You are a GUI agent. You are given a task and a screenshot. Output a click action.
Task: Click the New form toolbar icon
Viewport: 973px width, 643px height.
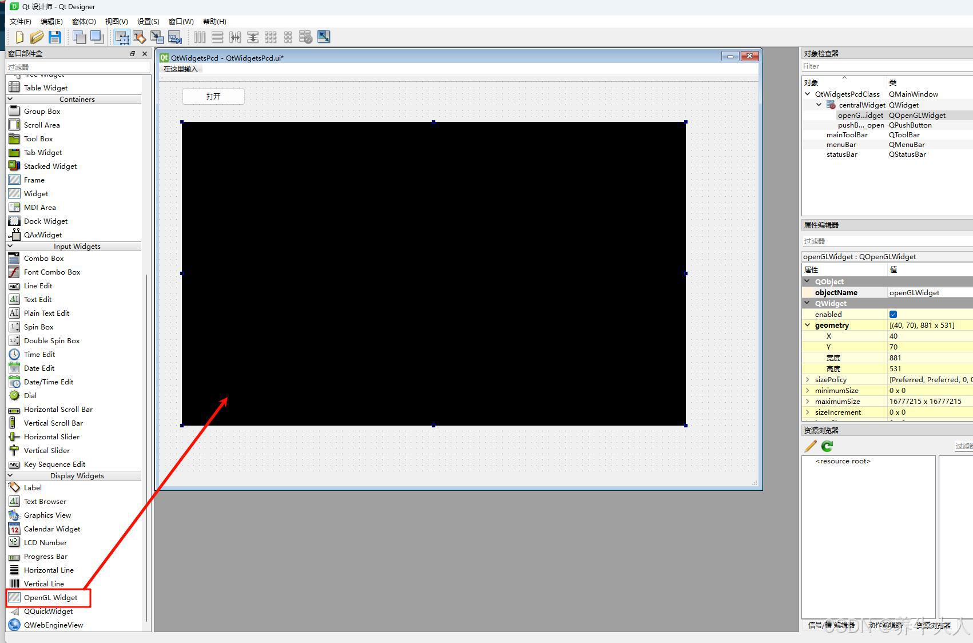(x=19, y=37)
